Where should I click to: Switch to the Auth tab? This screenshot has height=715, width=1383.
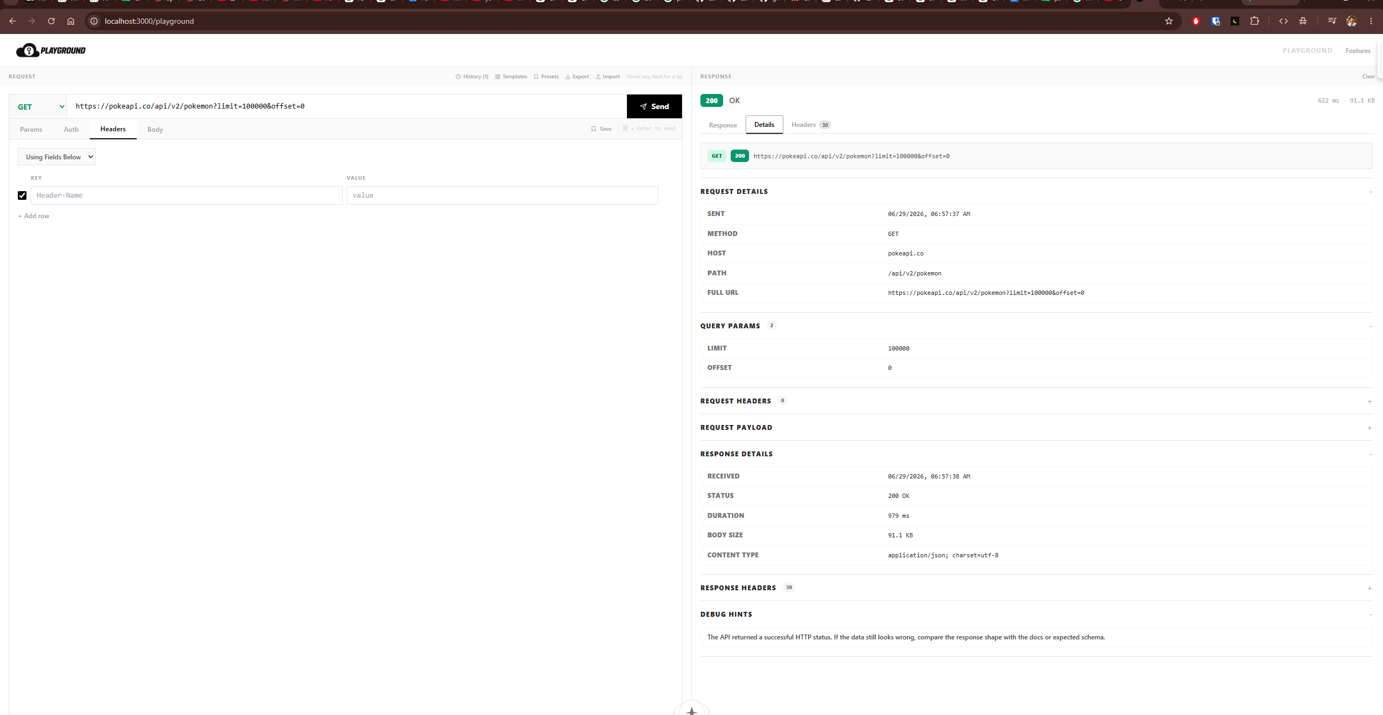71,130
